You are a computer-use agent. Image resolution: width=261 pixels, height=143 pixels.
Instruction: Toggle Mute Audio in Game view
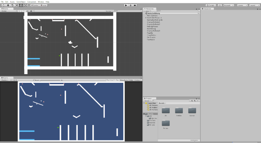(x=124, y=80)
